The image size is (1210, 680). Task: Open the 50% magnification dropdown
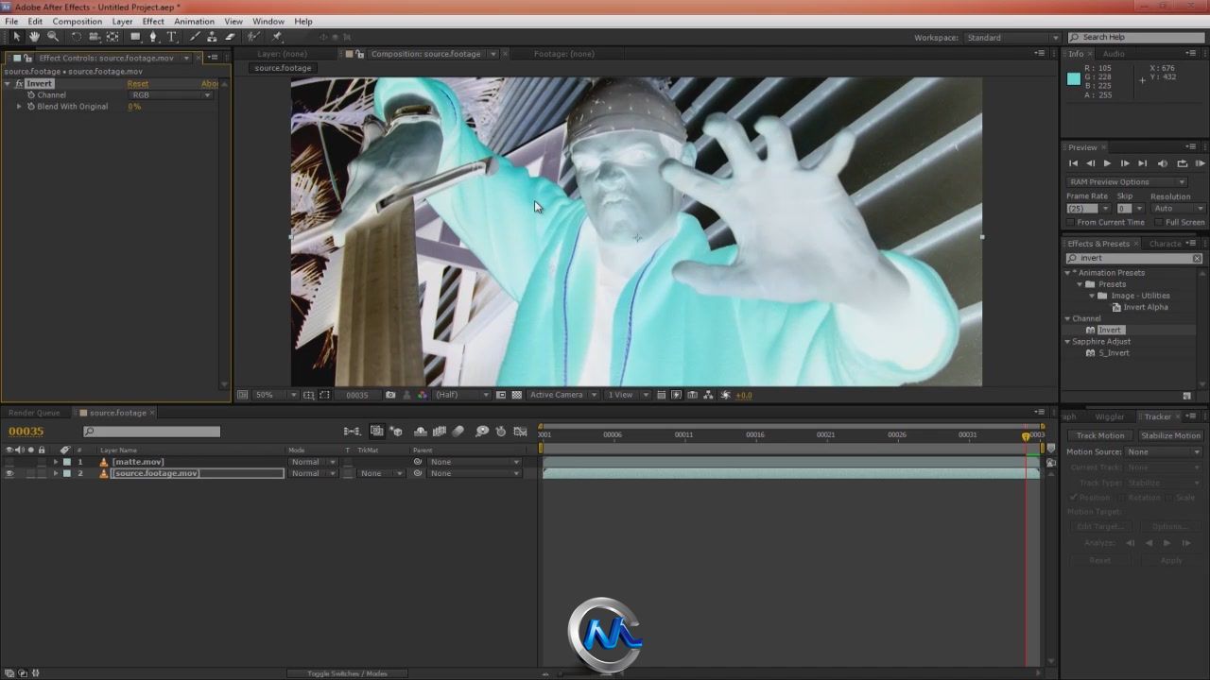click(276, 395)
